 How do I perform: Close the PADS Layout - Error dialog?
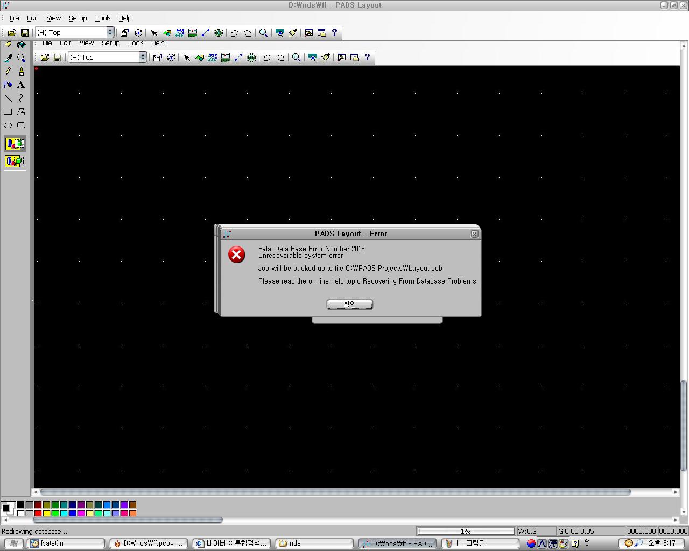[x=474, y=234]
